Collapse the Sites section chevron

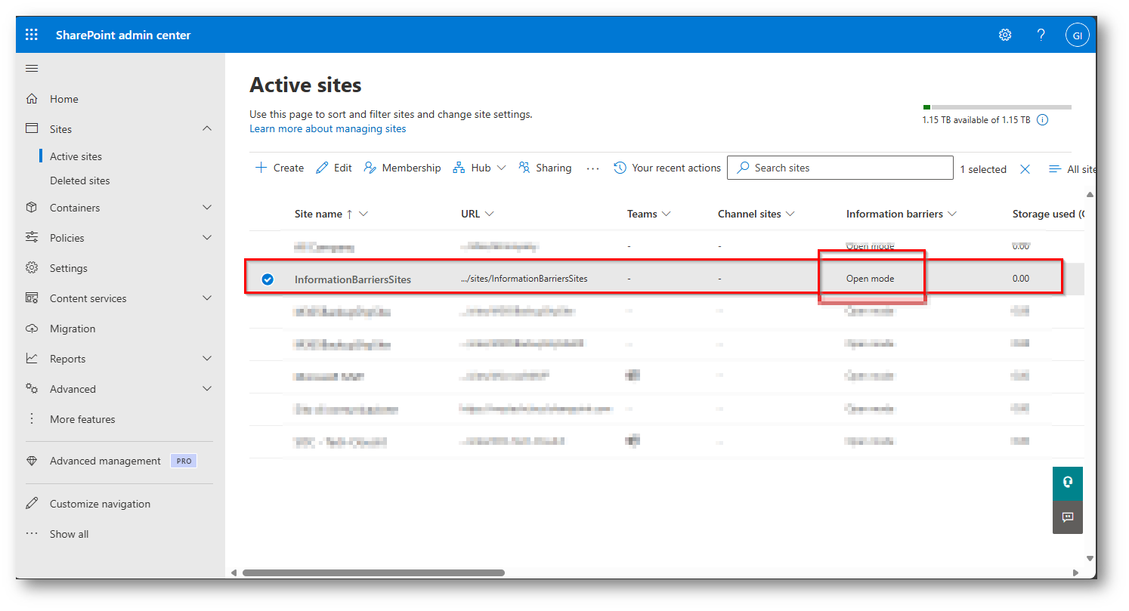tap(207, 129)
